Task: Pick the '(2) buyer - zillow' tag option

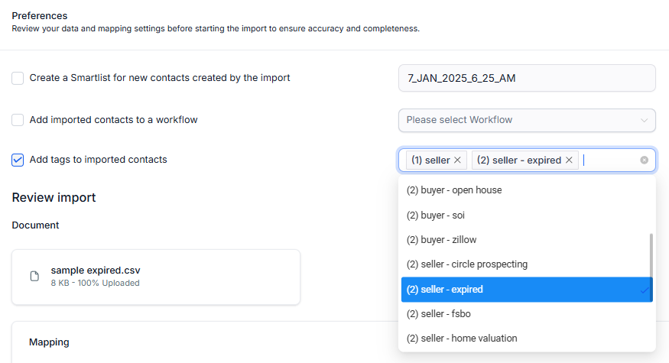Action: 441,240
